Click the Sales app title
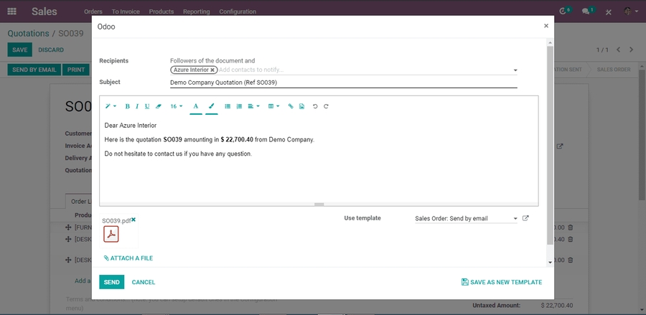646x315 pixels. tap(44, 11)
